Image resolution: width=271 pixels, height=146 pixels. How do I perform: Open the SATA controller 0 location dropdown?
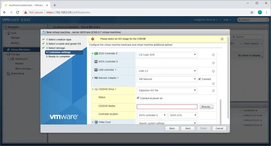[x=152, y=115]
